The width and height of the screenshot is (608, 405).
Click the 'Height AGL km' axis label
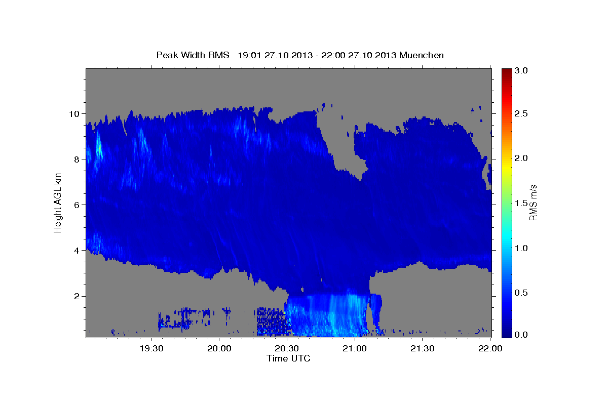click(58, 202)
